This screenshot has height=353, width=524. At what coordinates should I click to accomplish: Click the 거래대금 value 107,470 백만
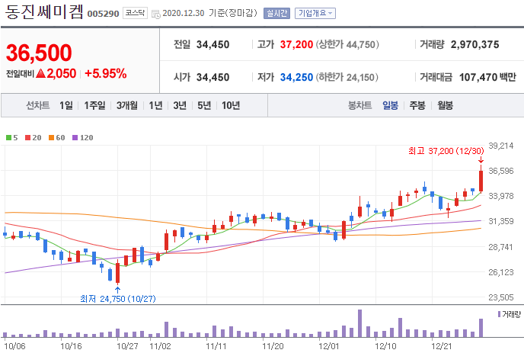tap(487, 77)
